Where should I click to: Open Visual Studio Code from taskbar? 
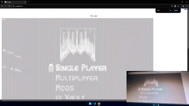pos(94,104)
